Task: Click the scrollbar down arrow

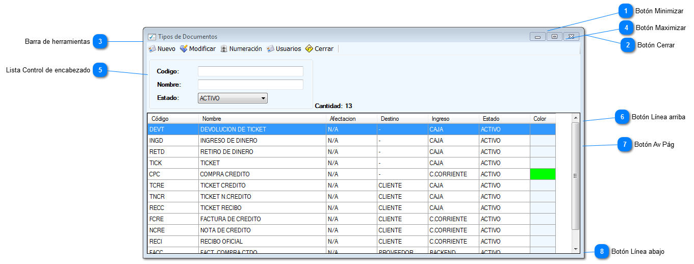Action: click(x=576, y=249)
